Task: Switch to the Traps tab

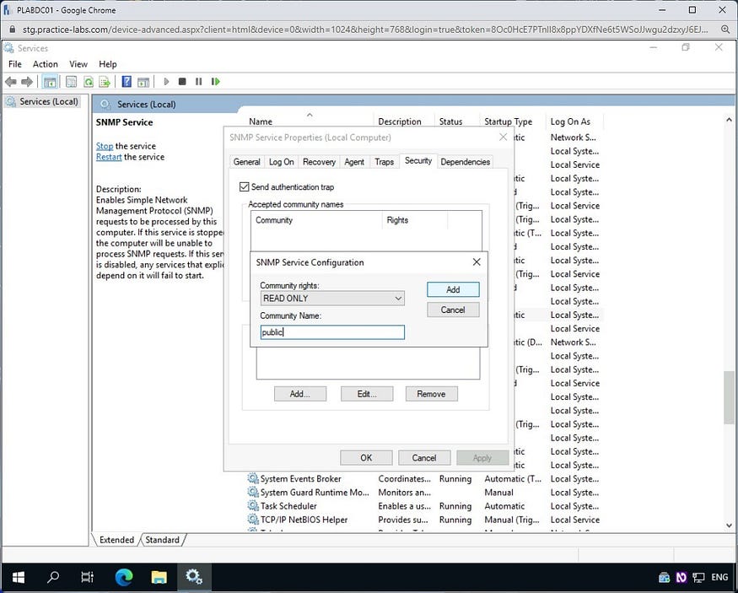Action: (x=384, y=162)
